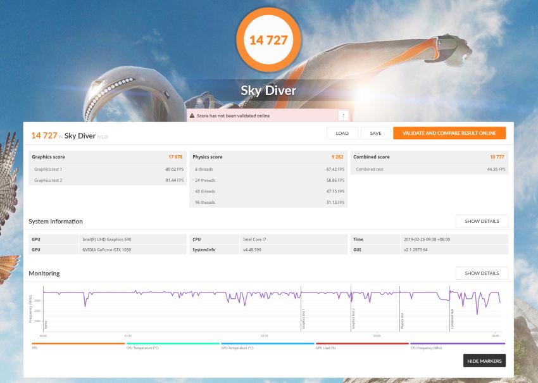538x383 pixels.
Task: Click the Graphics score header row
Action: click(x=107, y=157)
